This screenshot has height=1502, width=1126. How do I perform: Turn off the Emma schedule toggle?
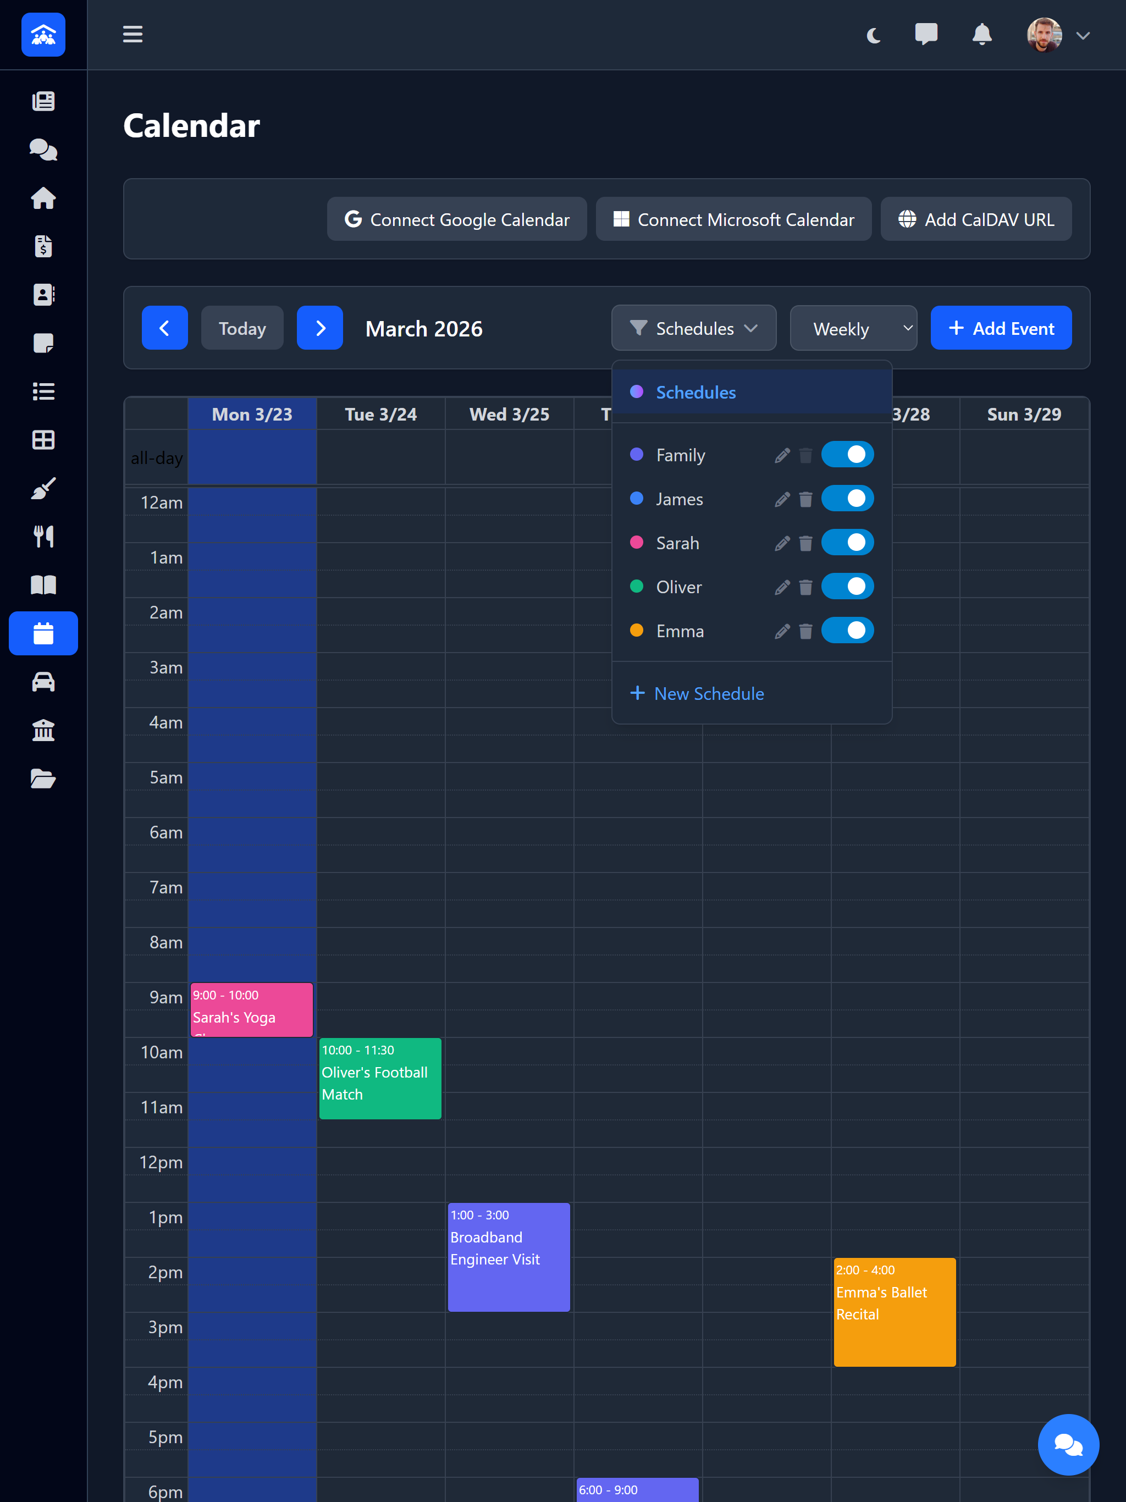tap(848, 630)
